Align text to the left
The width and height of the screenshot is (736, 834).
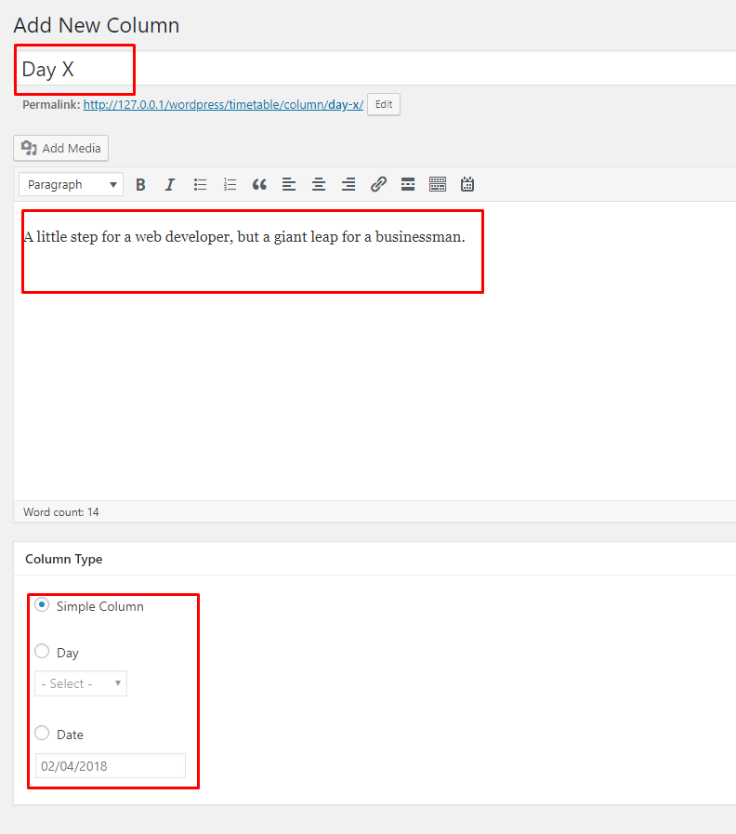point(289,185)
